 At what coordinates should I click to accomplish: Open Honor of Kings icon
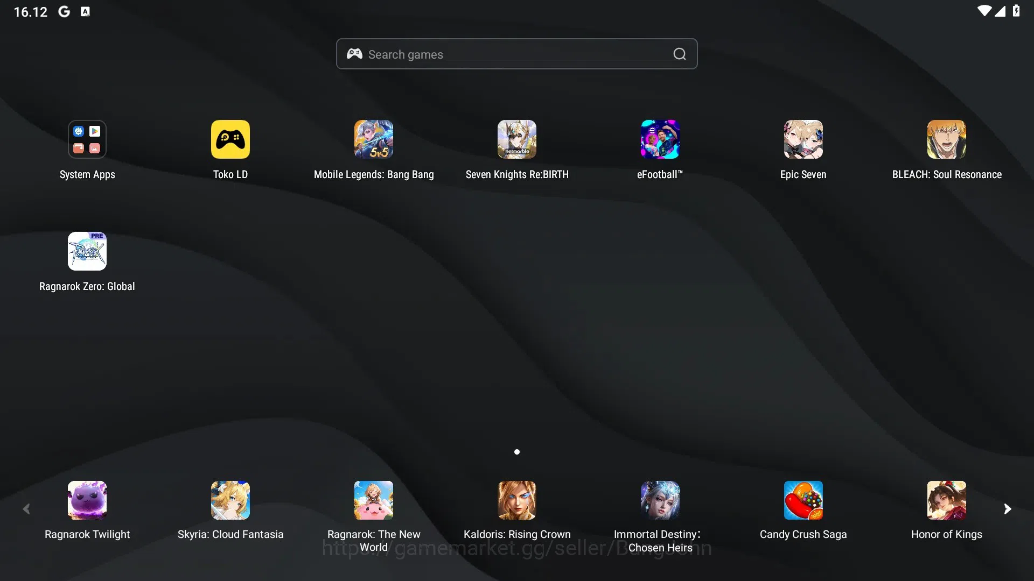(x=947, y=500)
